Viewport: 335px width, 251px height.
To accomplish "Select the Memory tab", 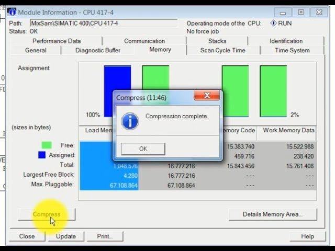I will coord(160,50).
